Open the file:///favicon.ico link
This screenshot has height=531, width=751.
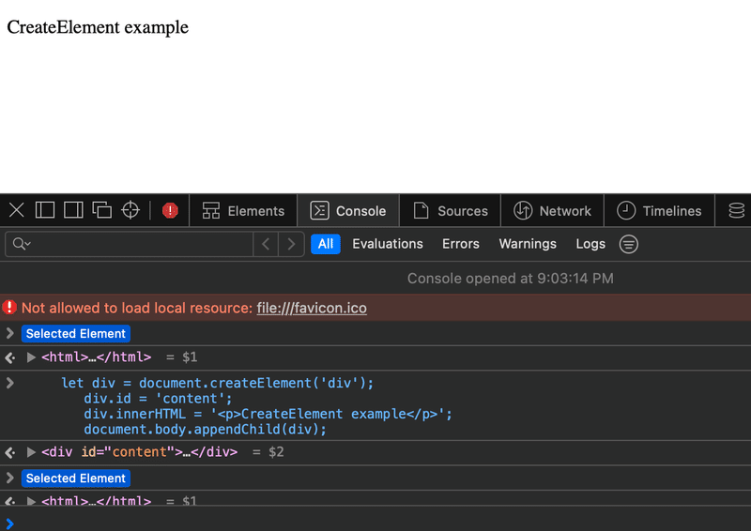point(312,308)
